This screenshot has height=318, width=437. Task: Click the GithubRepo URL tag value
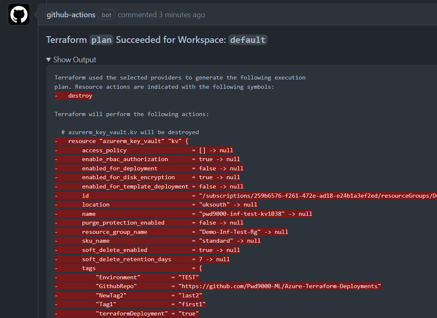pyautogui.click(x=280, y=286)
